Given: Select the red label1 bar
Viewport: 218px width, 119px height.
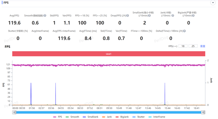Looking at the screenshot, I should pyautogui.click(x=108, y=54).
